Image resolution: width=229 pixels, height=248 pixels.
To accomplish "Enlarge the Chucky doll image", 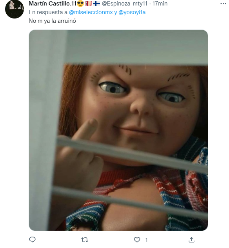I will [x=118, y=130].
